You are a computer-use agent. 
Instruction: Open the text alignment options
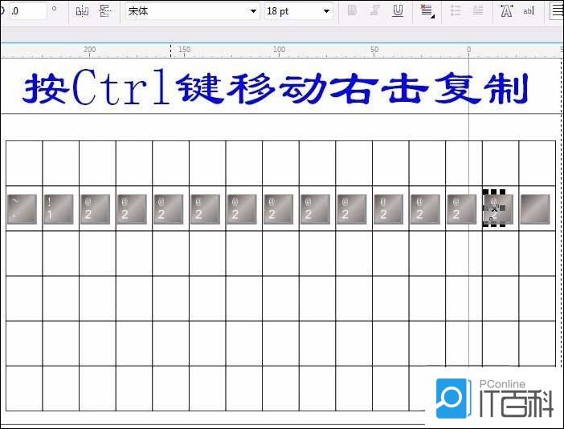pyautogui.click(x=427, y=11)
